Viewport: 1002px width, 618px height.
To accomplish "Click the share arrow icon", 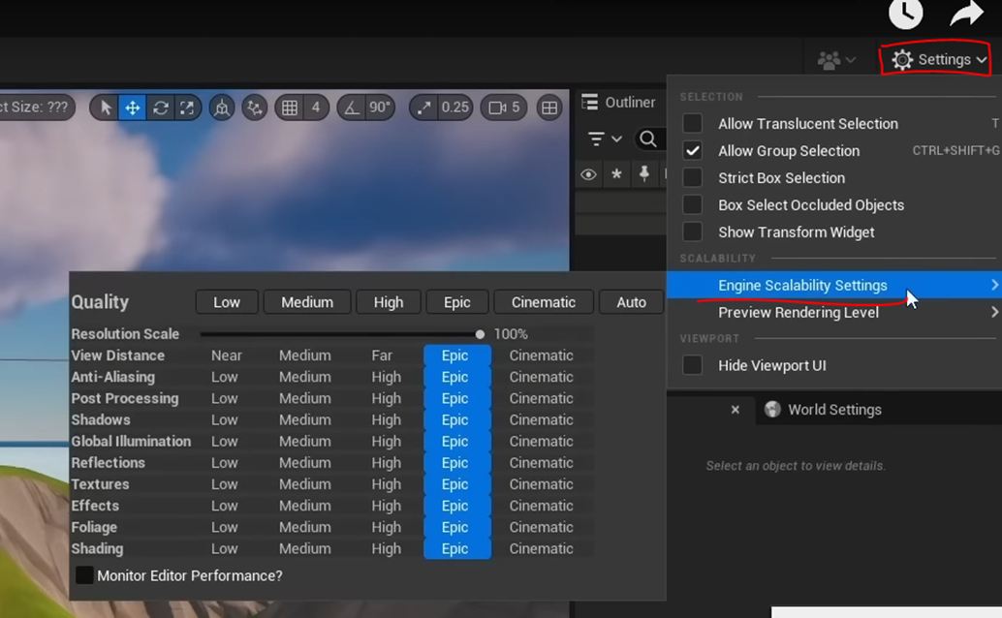I will 967,14.
